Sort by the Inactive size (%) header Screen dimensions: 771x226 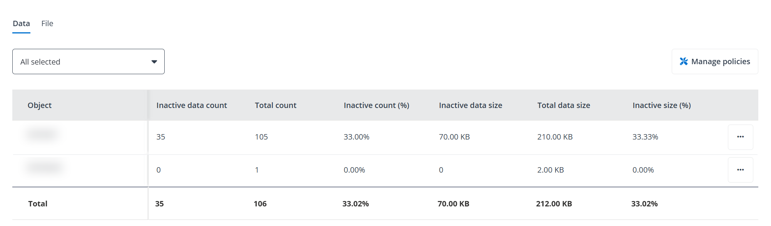662,105
